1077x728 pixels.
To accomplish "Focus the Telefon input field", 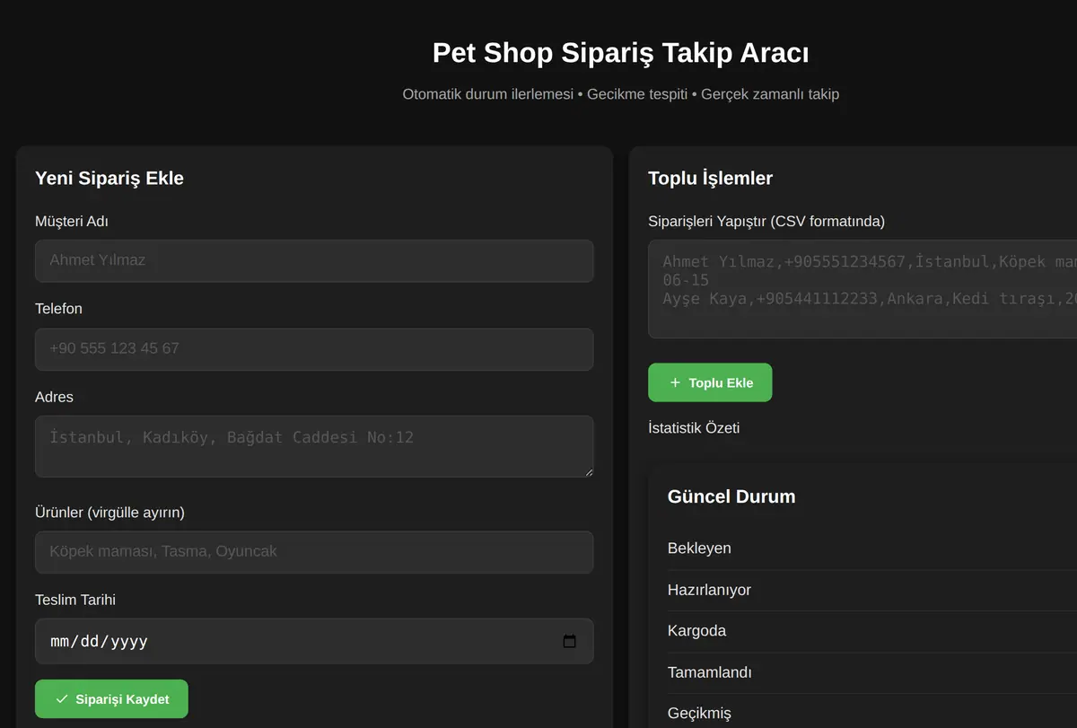I will pyautogui.click(x=314, y=349).
